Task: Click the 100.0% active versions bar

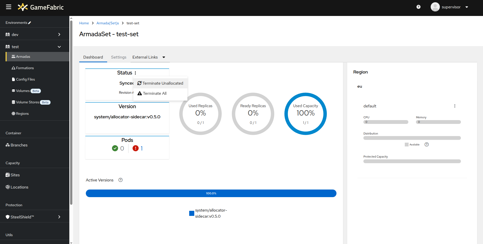Action: 211,193
